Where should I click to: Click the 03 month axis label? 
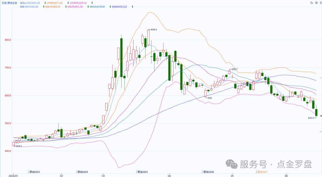[103, 176]
